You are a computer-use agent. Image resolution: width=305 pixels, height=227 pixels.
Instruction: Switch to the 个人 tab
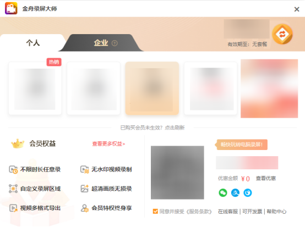click(33, 43)
